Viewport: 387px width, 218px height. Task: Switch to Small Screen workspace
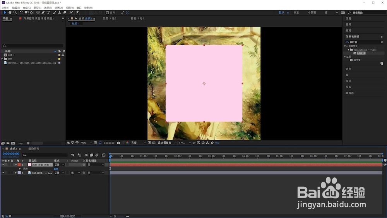pyautogui.click(x=312, y=13)
